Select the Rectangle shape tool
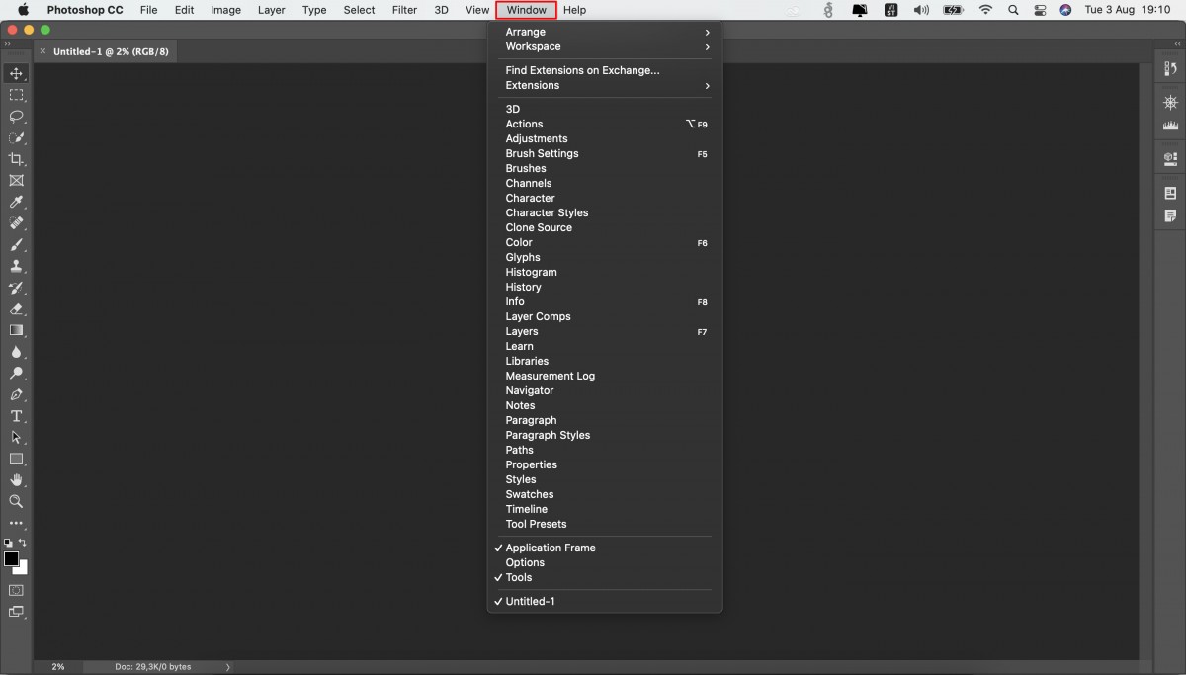Viewport: 1186px width, 675px height. tap(16, 459)
